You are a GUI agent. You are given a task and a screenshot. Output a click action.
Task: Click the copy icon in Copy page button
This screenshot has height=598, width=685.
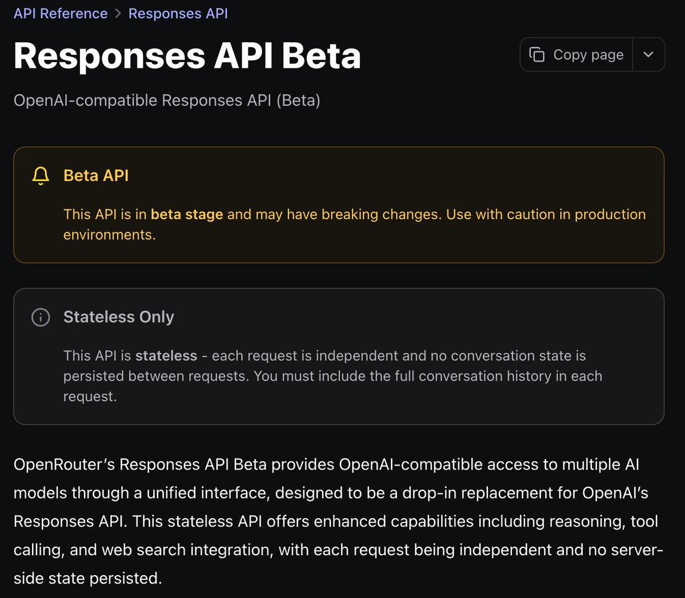[537, 55]
